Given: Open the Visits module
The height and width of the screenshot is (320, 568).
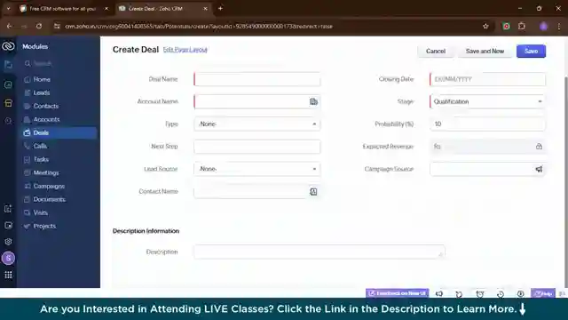Looking at the screenshot, I should (x=41, y=212).
